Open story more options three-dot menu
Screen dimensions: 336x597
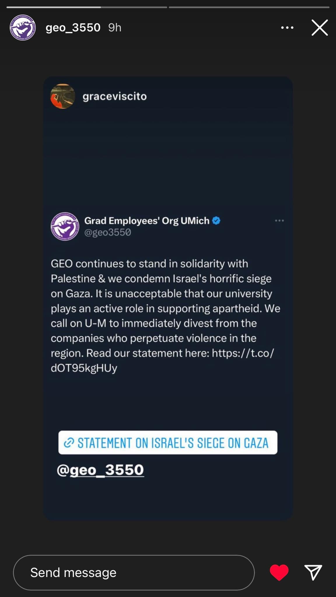point(287,28)
